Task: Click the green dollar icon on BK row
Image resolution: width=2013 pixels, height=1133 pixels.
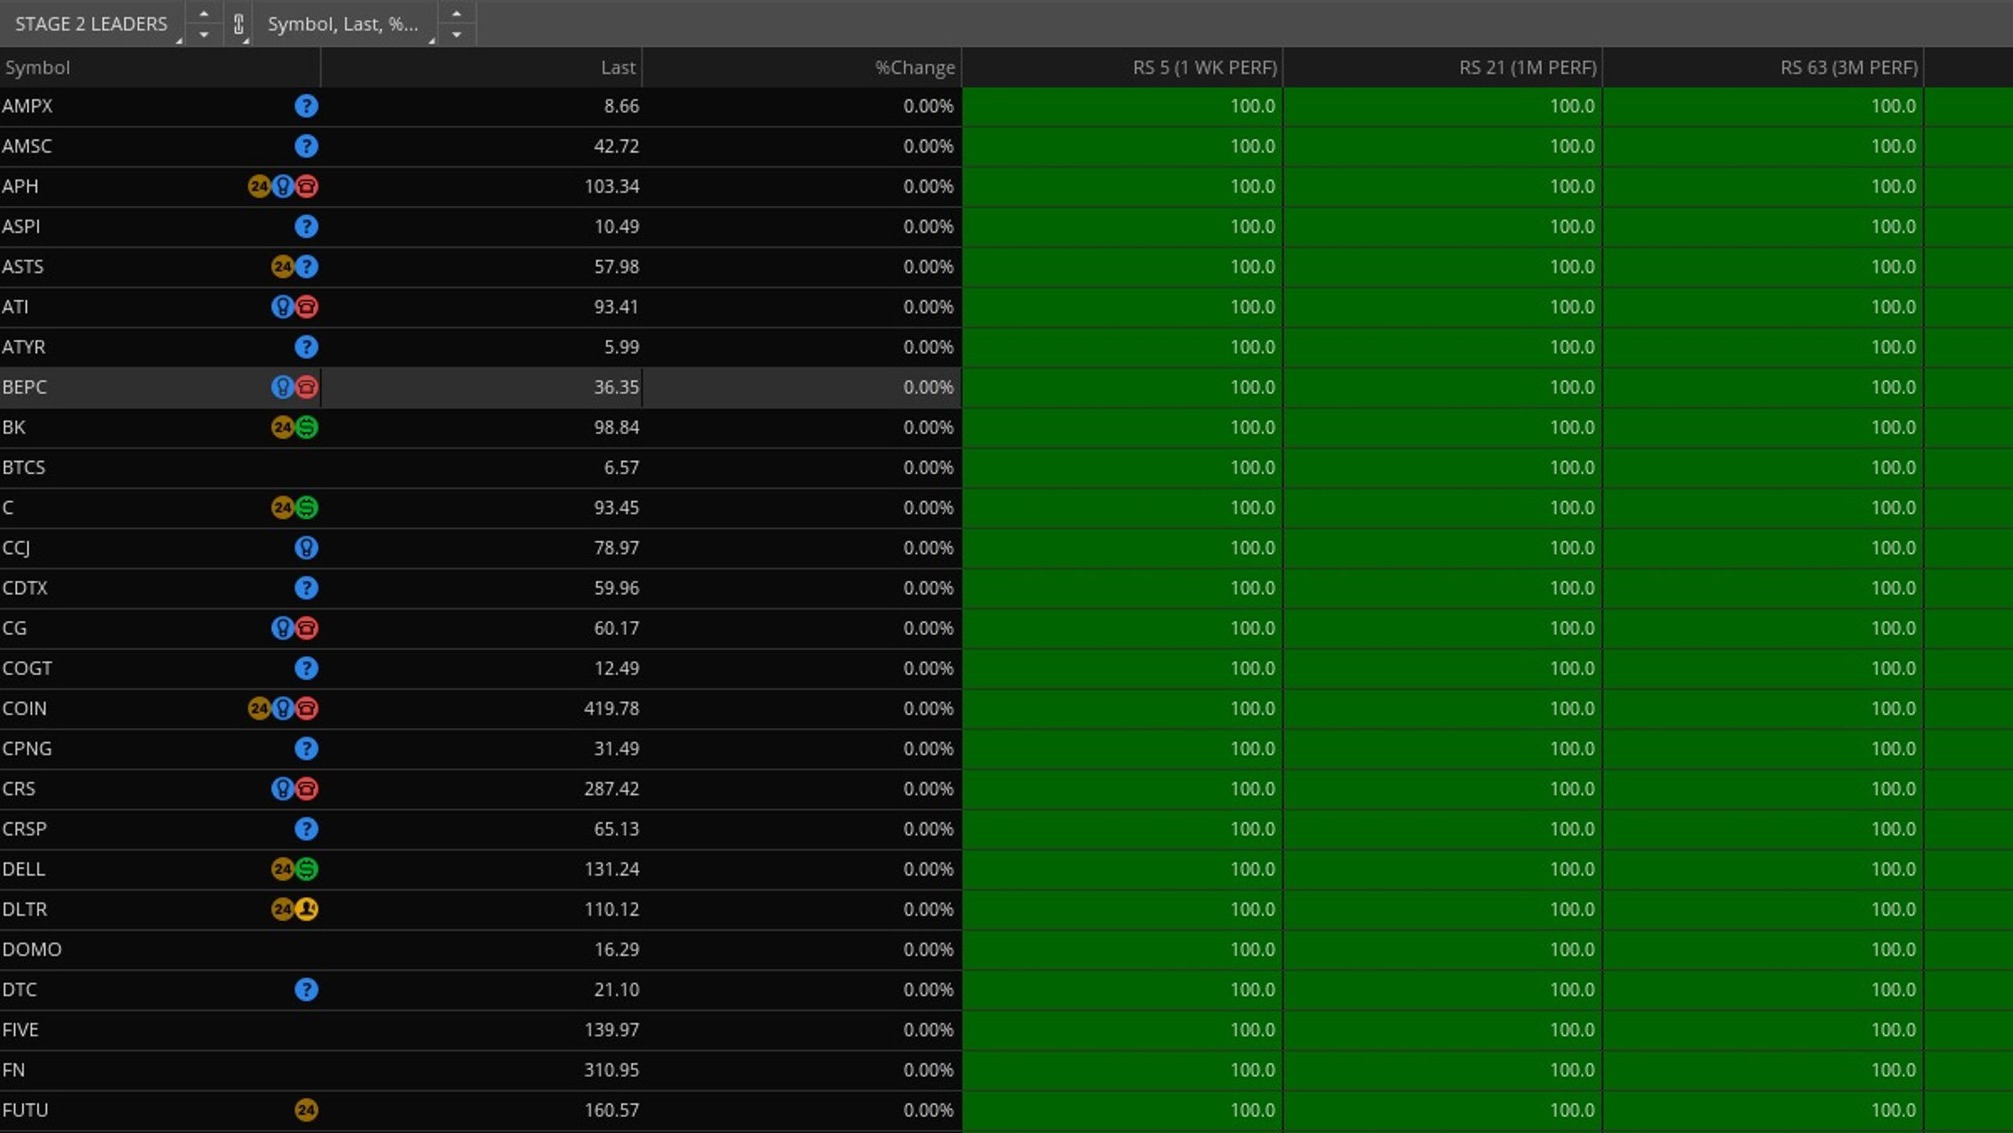Action: (x=306, y=427)
